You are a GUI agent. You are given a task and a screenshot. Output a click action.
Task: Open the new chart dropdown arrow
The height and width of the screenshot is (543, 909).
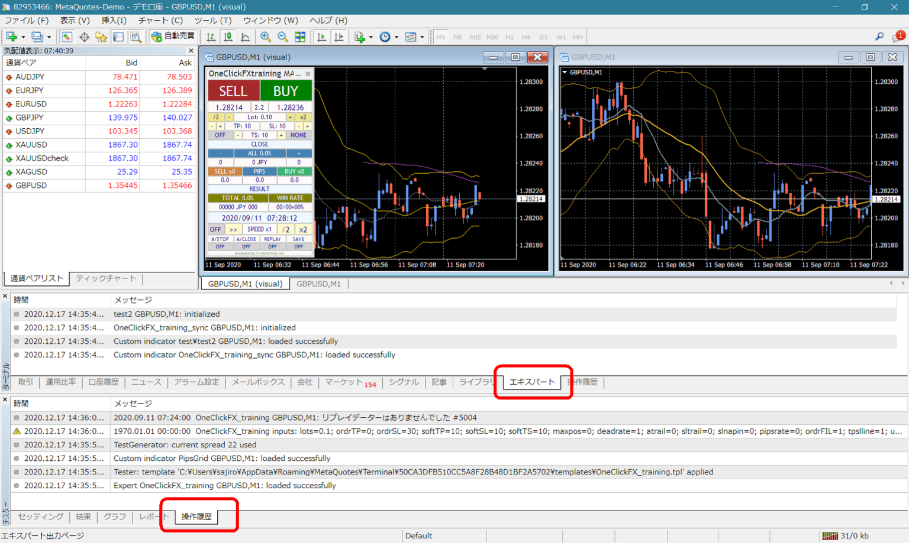23,37
